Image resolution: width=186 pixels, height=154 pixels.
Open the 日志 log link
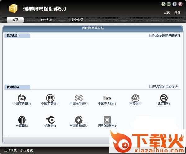(x=166, y=13)
